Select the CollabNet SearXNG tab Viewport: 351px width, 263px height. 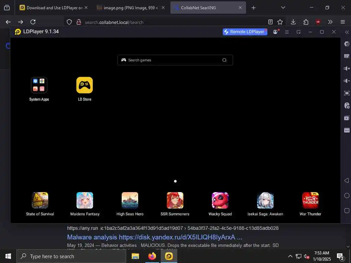208,8
